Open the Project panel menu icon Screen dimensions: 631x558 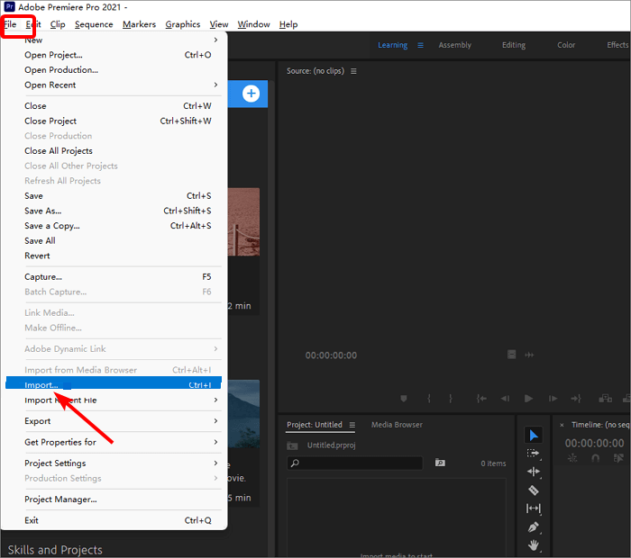coord(352,425)
